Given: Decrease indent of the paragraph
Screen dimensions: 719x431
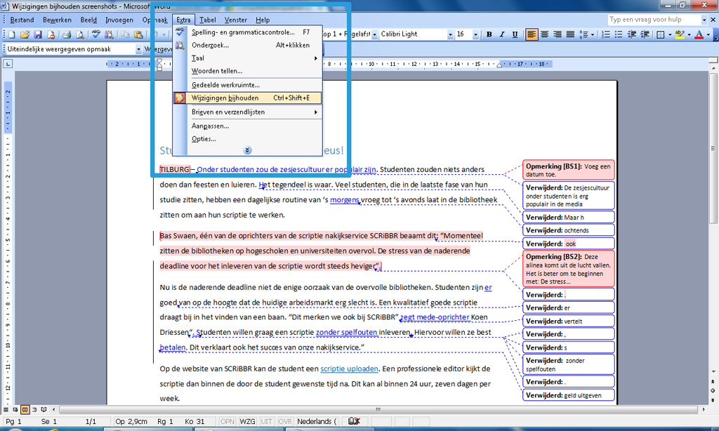Looking at the screenshot, I should [x=632, y=34].
